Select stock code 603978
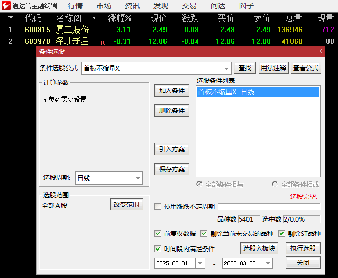The height and width of the screenshot is (278, 338). (x=38, y=41)
